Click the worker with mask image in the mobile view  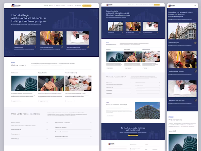(182, 60)
